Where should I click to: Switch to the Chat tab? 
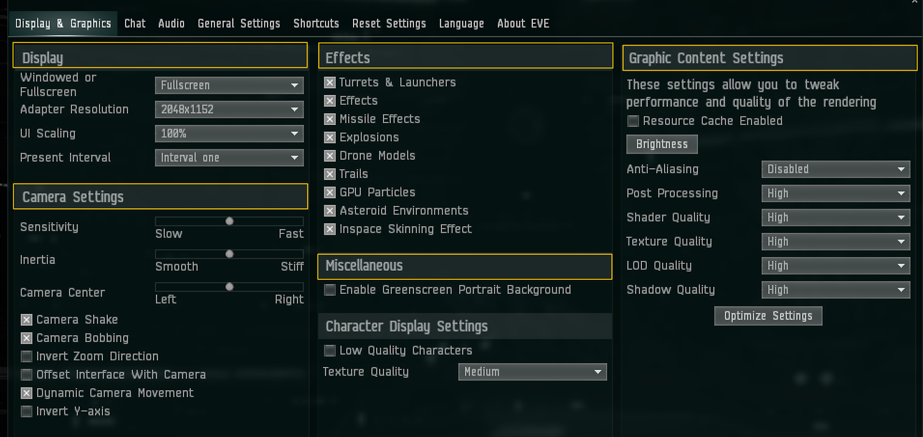(x=135, y=23)
